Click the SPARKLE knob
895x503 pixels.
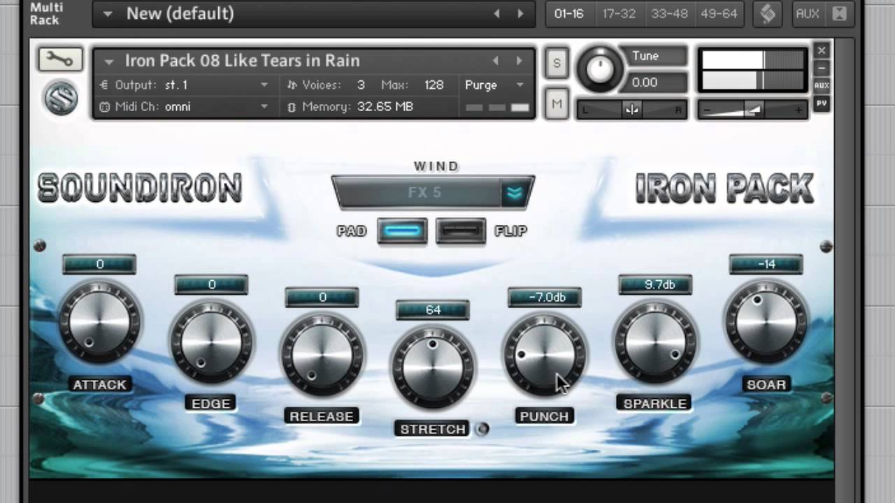coord(655,342)
